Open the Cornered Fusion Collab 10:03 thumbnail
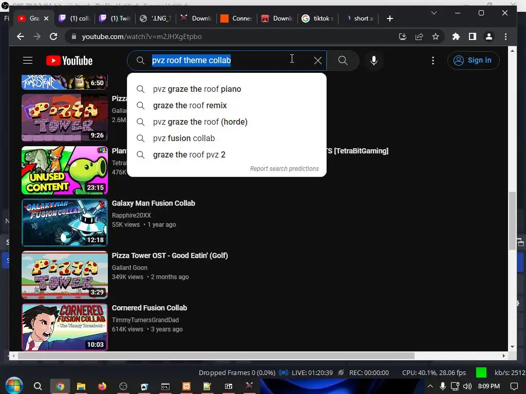The height and width of the screenshot is (394, 526). click(x=64, y=327)
